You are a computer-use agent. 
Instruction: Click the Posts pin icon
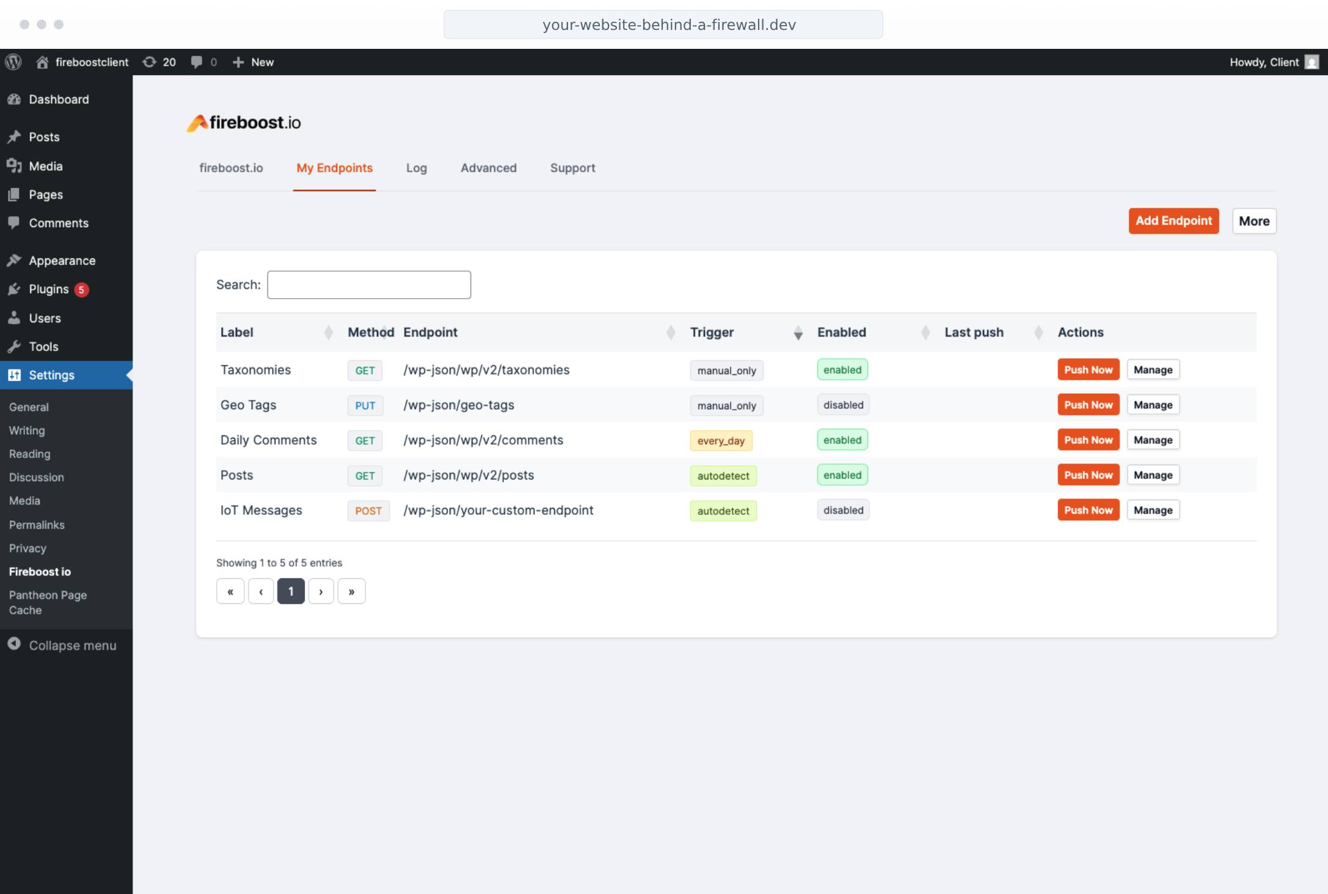pos(14,137)
